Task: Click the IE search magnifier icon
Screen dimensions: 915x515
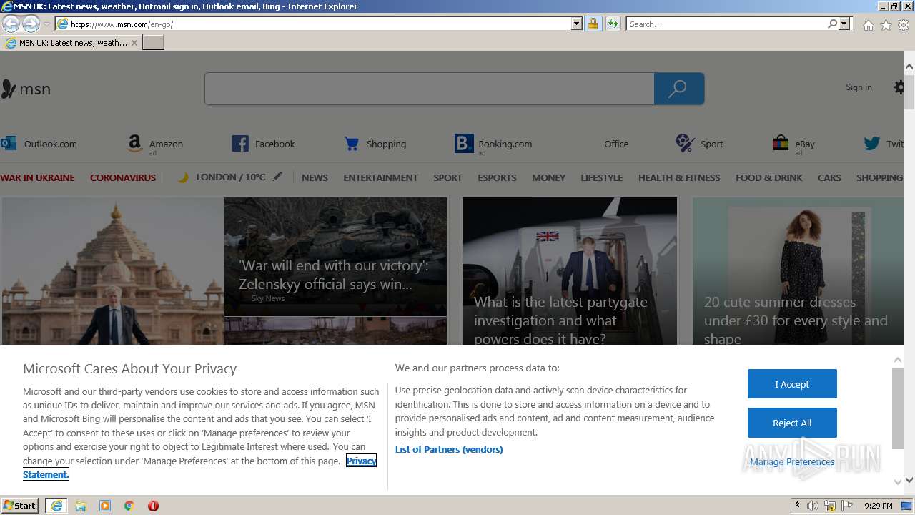Action: (x=832, y=24)
